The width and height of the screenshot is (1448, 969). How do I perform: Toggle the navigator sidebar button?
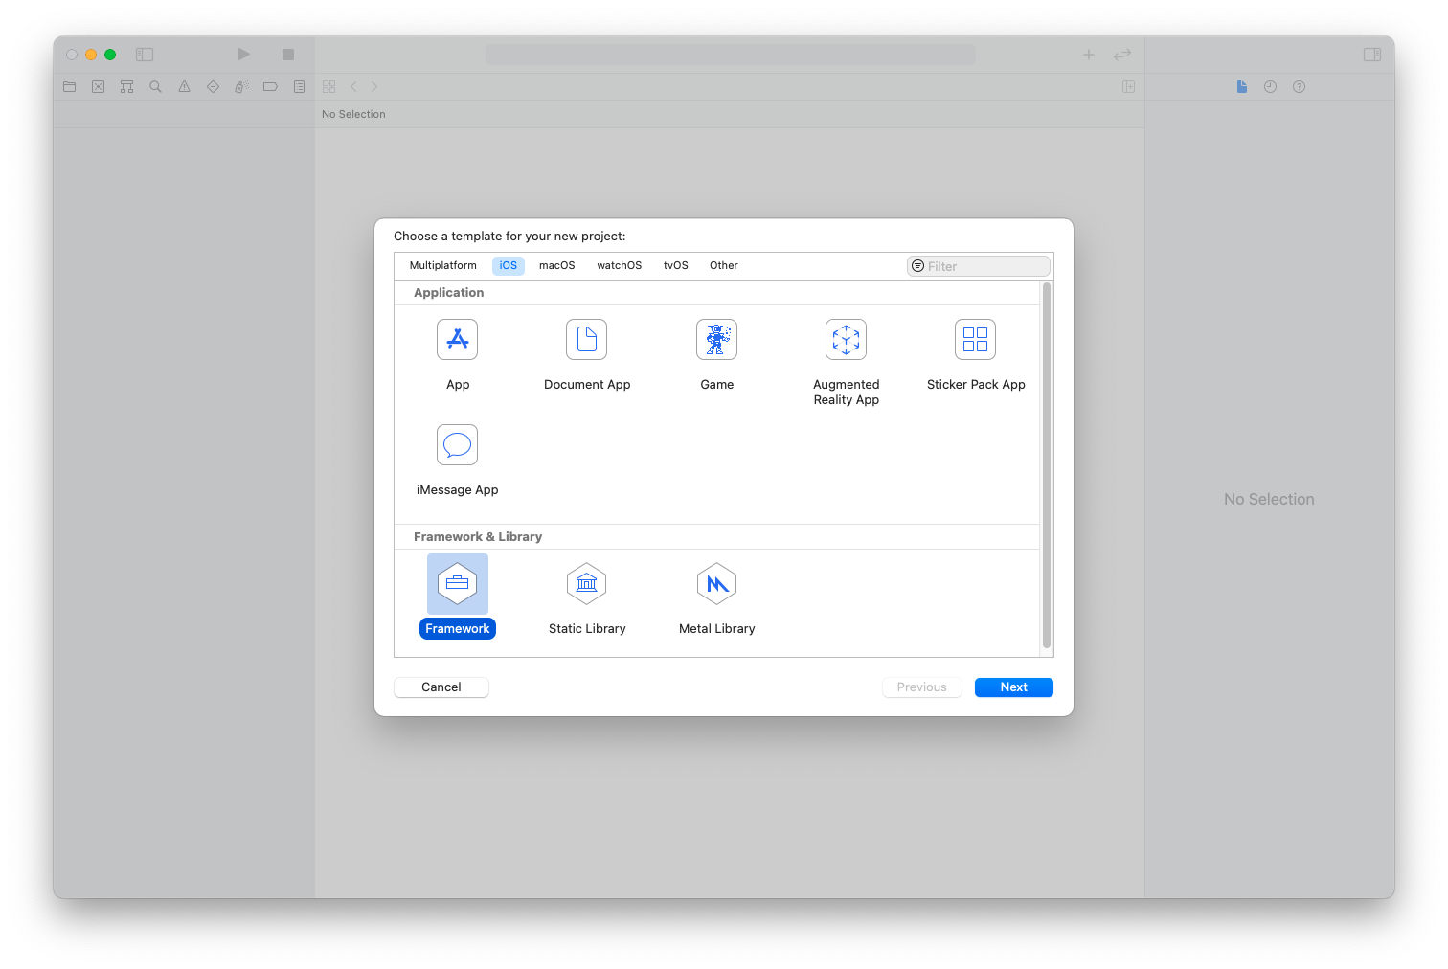tap(145, 55)
